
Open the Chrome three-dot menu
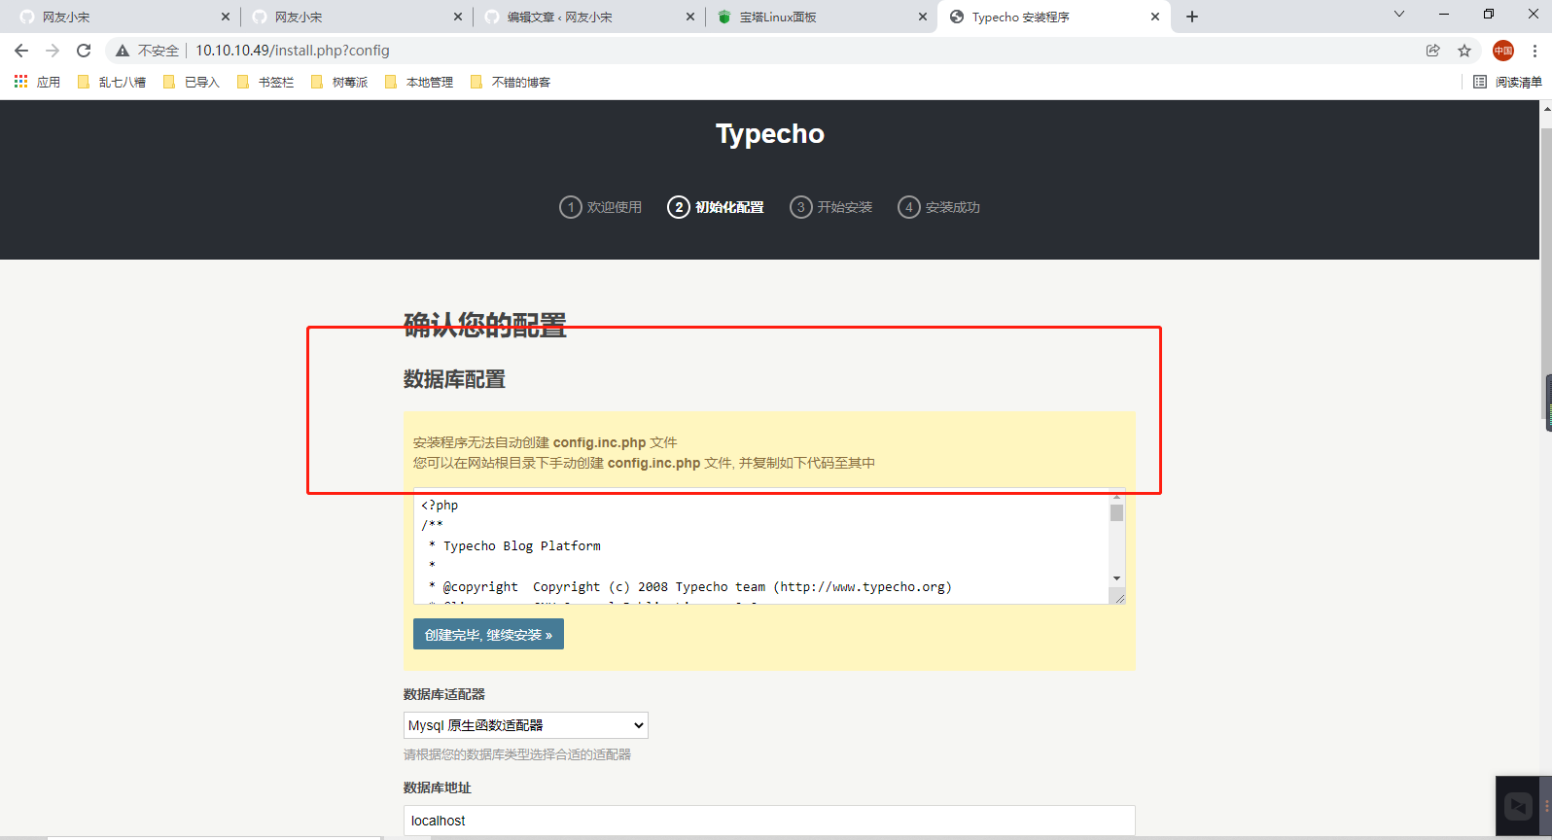tap(1534, 51)
